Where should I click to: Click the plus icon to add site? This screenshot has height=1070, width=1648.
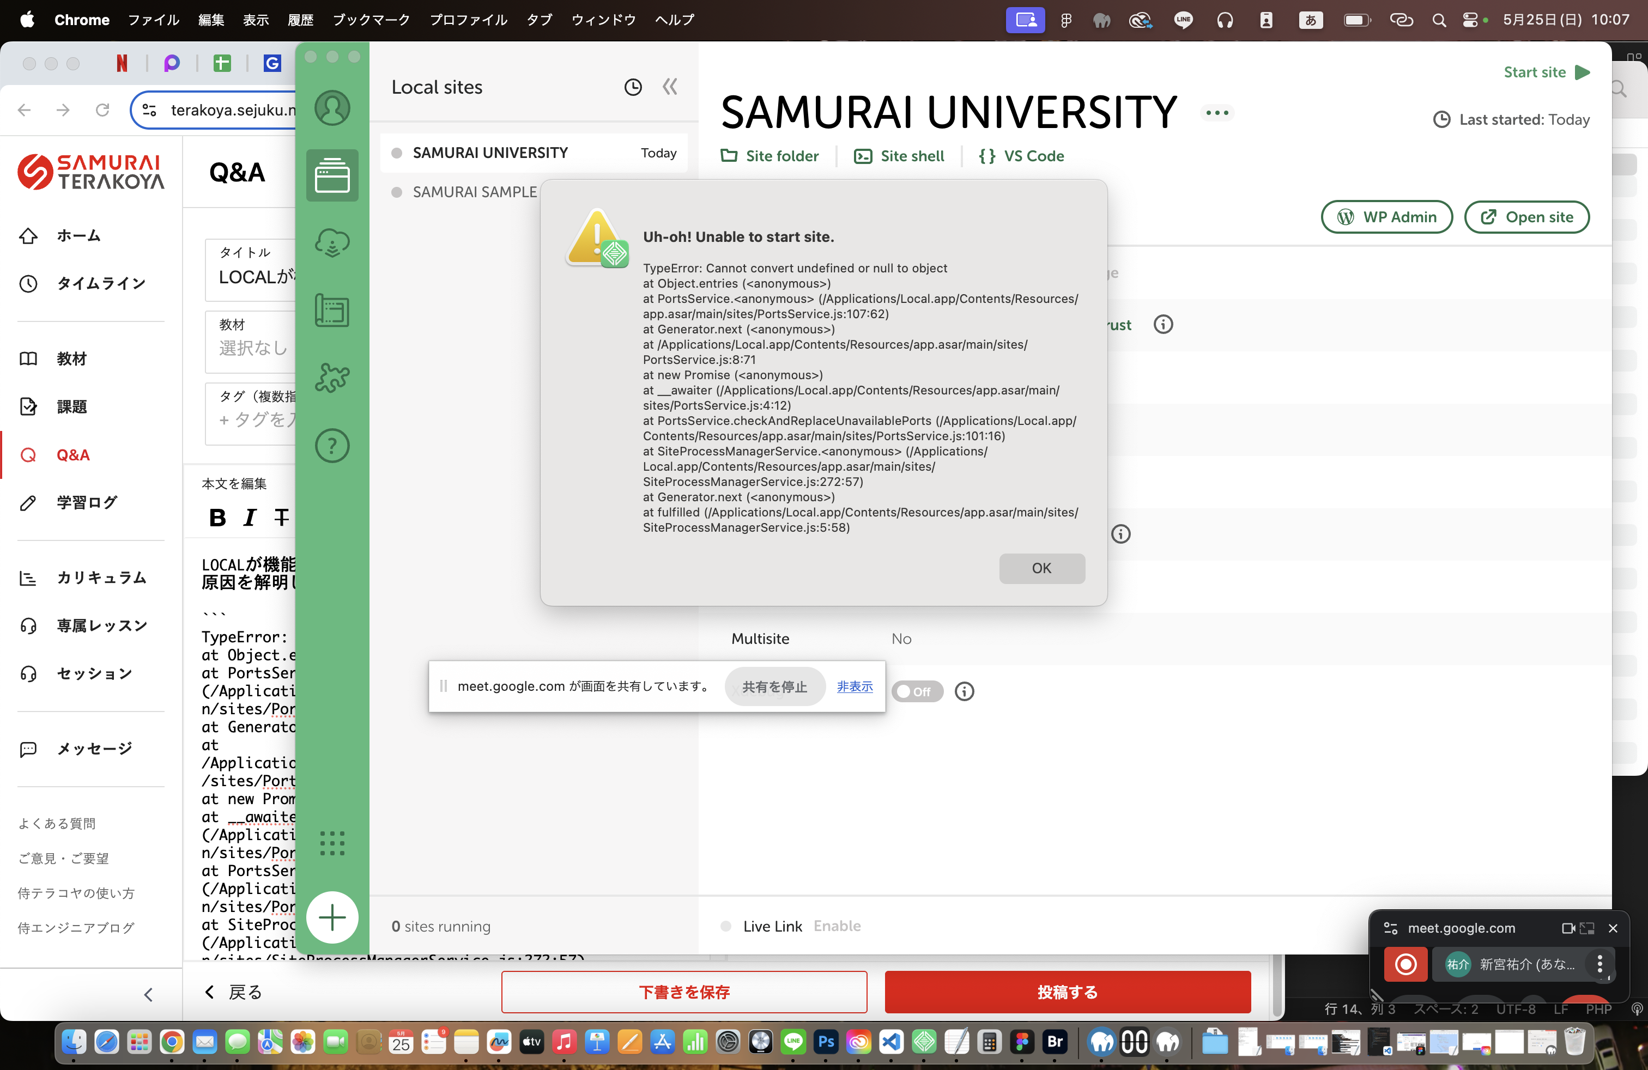pyautogui.click(x=332, y=917)
